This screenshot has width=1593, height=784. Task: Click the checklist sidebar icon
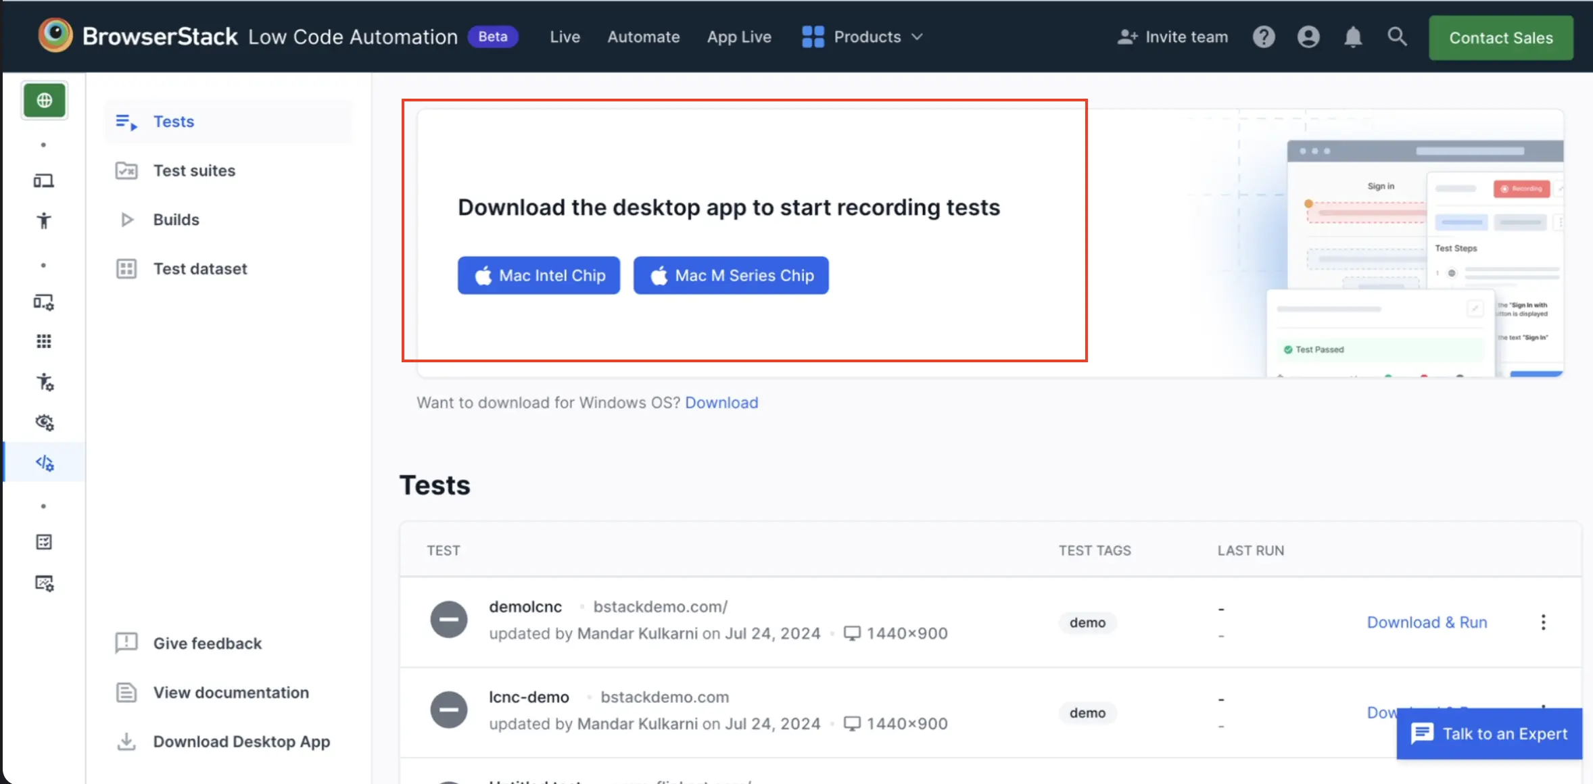click(x=44, y=542)
